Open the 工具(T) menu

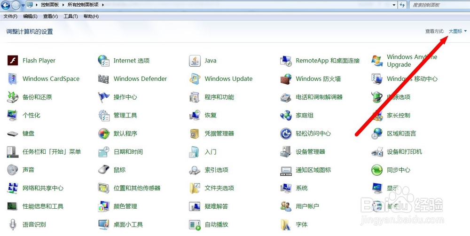click(71, 16)
